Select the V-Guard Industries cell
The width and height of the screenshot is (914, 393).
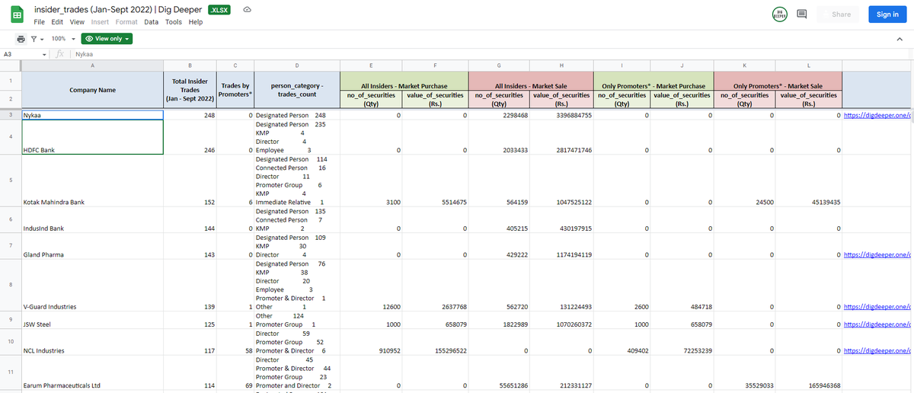click(x=92, y=286)
